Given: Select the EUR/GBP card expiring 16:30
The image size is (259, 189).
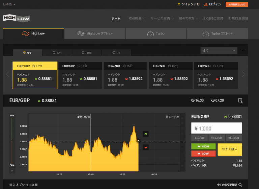Looking at the screenshot, I should (x=35, y=75).
